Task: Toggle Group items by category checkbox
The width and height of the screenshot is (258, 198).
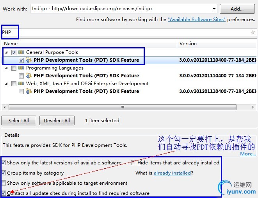Action: click(4, 173)
